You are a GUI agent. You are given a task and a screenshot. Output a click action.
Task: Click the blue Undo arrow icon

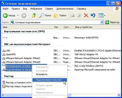click(93, 15)
